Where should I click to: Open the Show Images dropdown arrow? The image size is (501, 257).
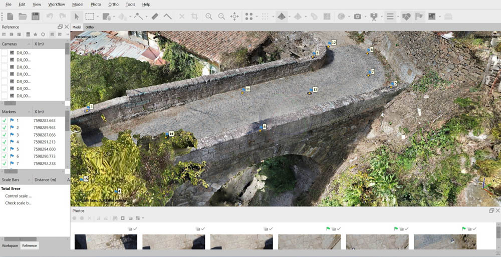440,16
